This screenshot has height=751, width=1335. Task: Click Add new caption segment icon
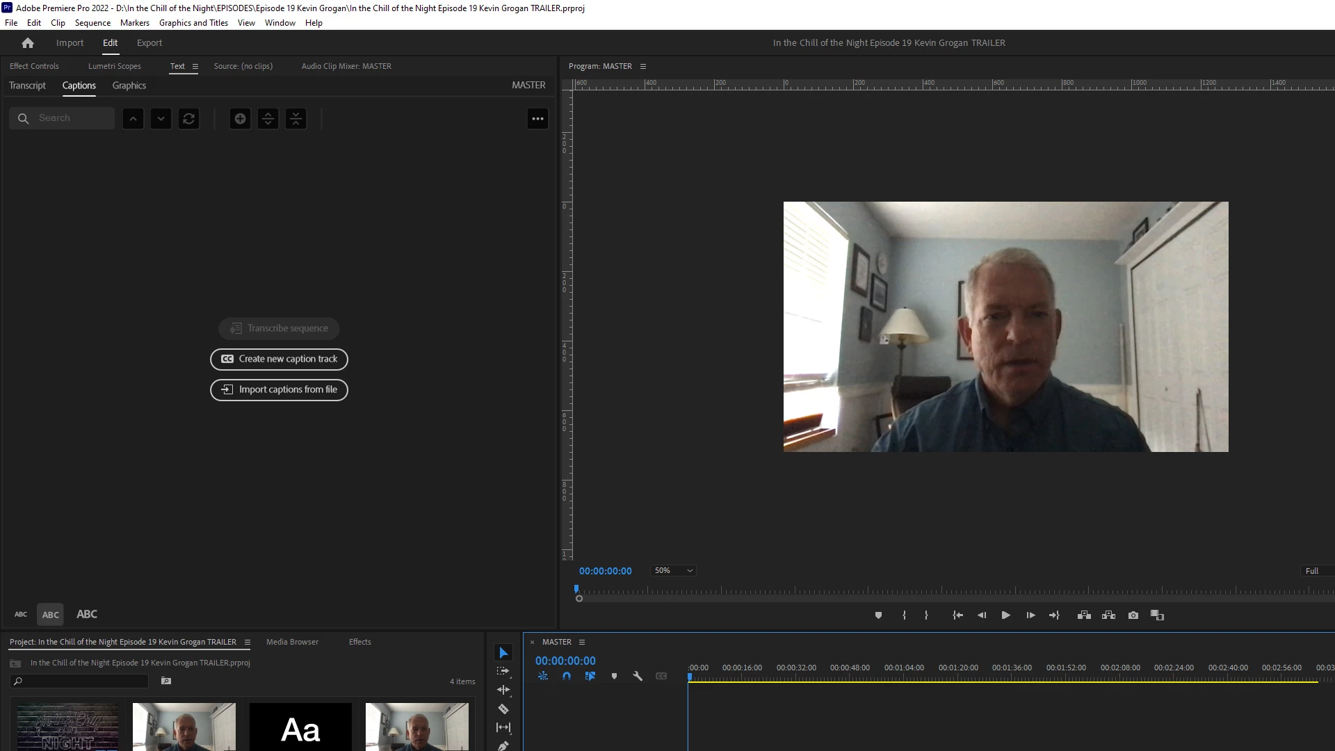[240, 119]
